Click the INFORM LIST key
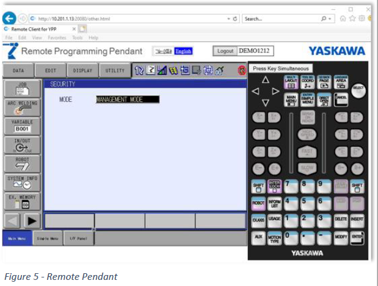The width and height of the screenshot is (378, 286). 274,204
